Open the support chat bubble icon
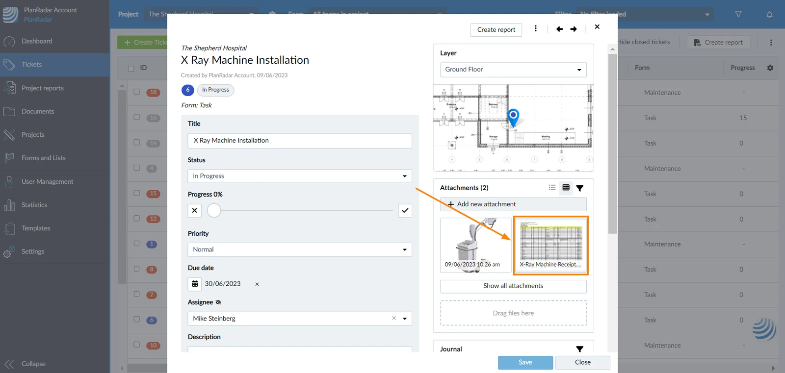This screenshot has height=373, width=785. (x=764, y=329)
